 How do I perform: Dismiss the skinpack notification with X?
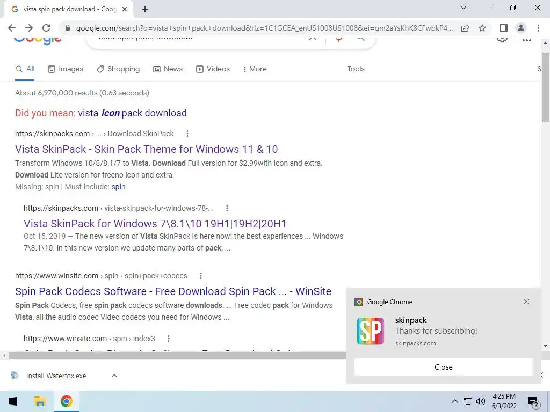[526, 301]
